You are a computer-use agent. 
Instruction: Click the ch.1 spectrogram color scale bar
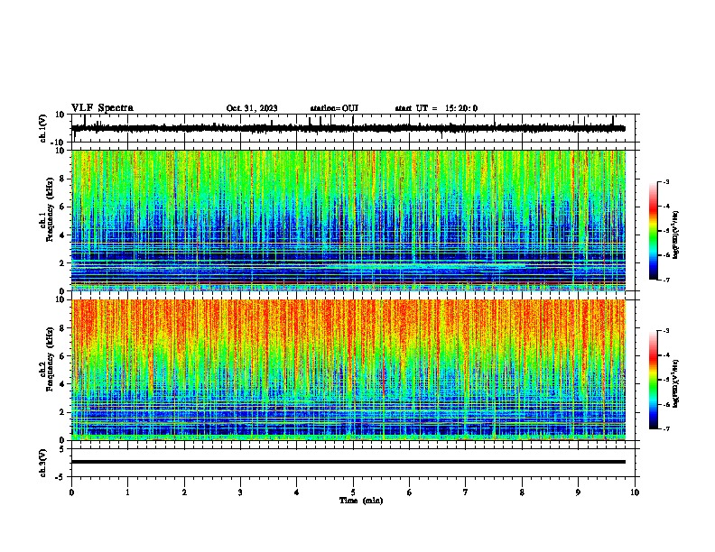pos(653,231)
